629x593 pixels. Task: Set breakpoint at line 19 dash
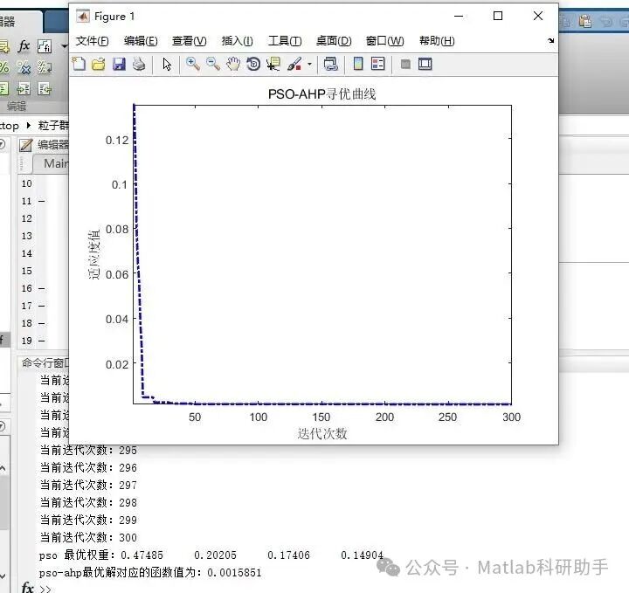pos(42,341)
